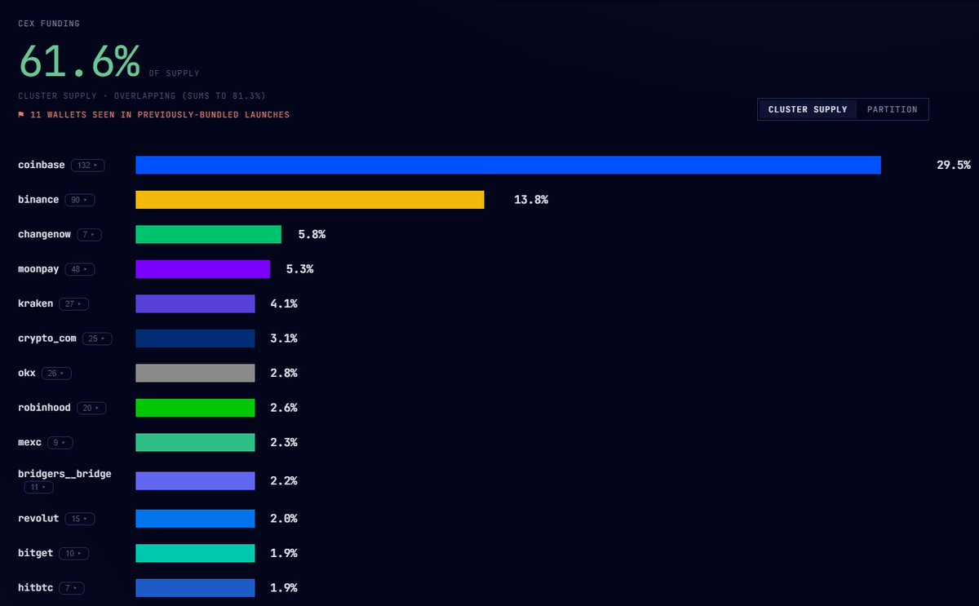Click the red flag warning icon
The width and height of the screenshot is (979, 606).
[x=21, y=115]
